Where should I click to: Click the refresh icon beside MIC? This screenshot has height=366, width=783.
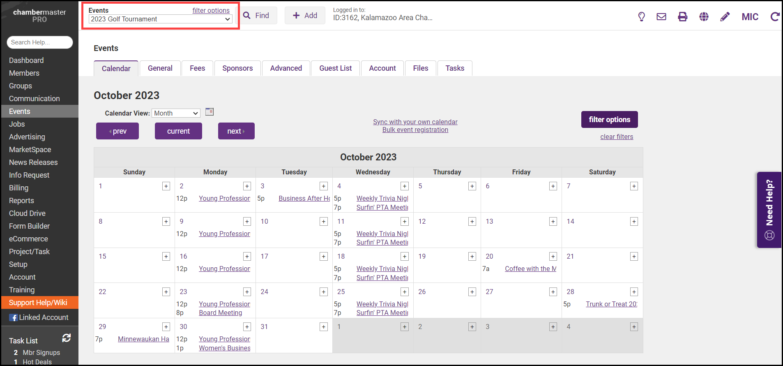pos(774,17)
